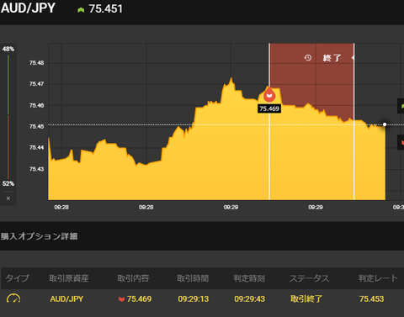This screenshot has height=317, width=404.
Task: Click the red down arrow beside 75.469 in table
Action: pos(121,299)
